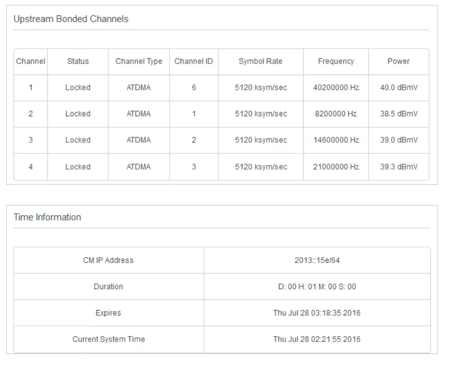Click the Symbol Rate column header

tap(260, 61)
